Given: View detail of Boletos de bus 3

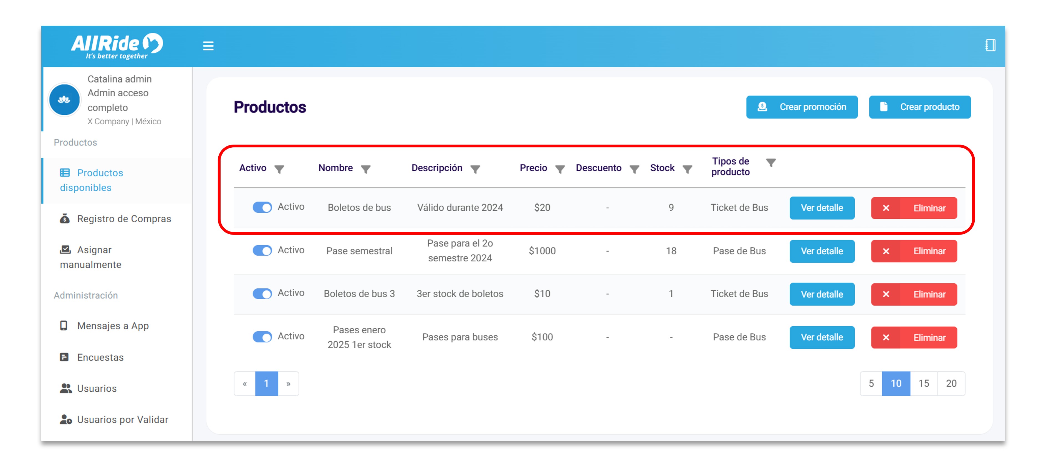Looking at the screenshot, I should pyautogui.click(x=822, y=294).
